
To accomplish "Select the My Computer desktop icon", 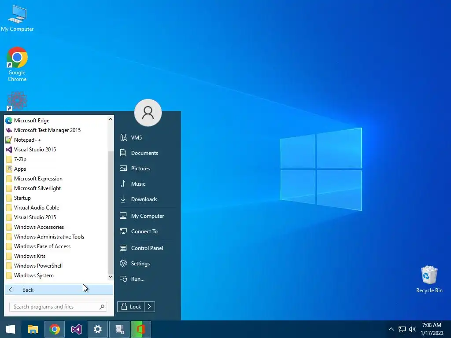I will pyautogui.click(x=17, y=18).
